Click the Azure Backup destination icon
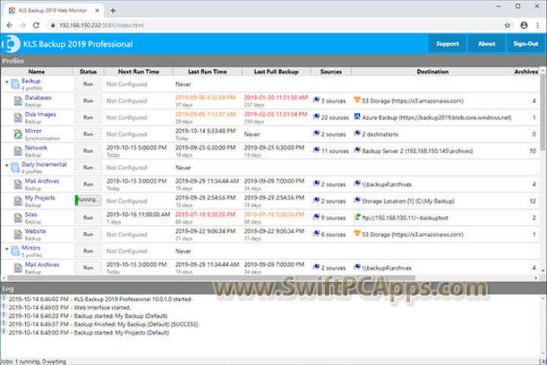 point(357,116)
